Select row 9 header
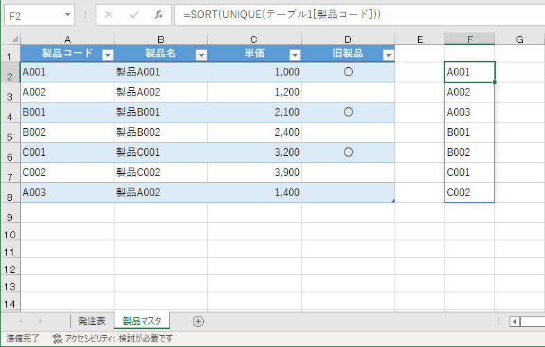The image size is (545, 347). tap(10, 213)
